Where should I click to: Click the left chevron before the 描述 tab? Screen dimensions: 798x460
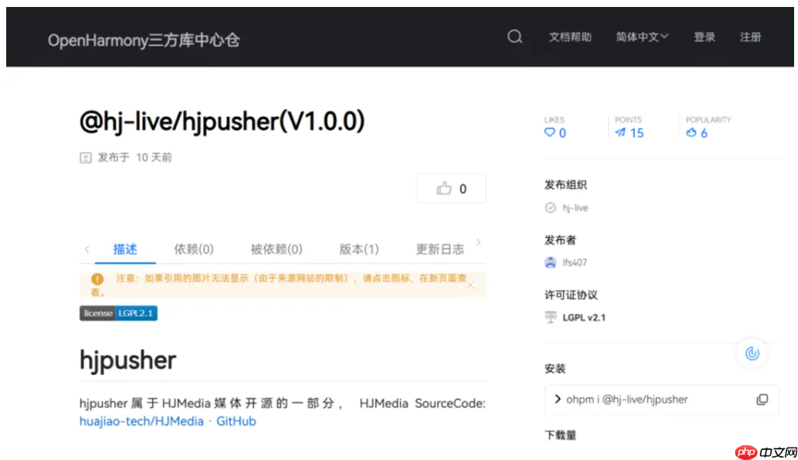point(86,249)
